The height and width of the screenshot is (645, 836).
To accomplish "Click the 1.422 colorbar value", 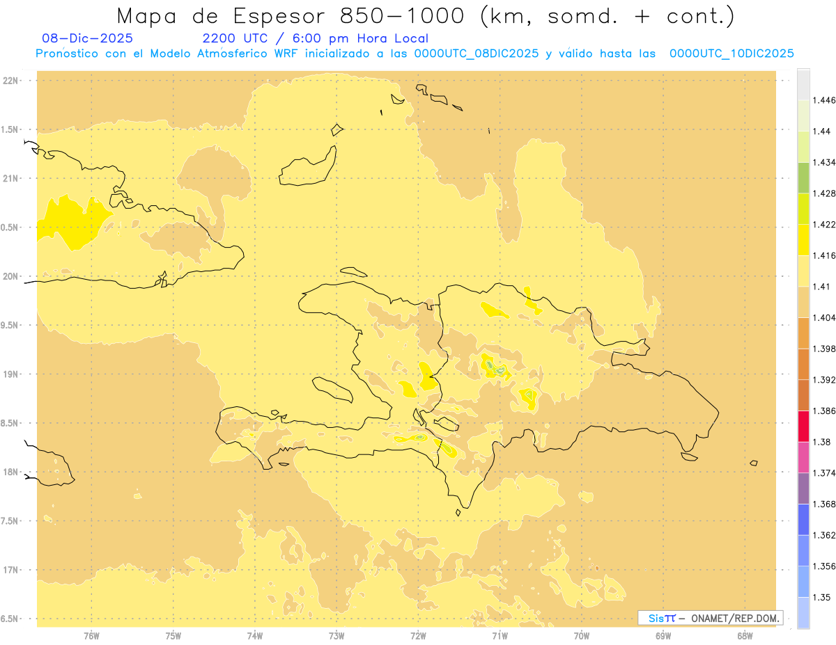I will 823,224.
